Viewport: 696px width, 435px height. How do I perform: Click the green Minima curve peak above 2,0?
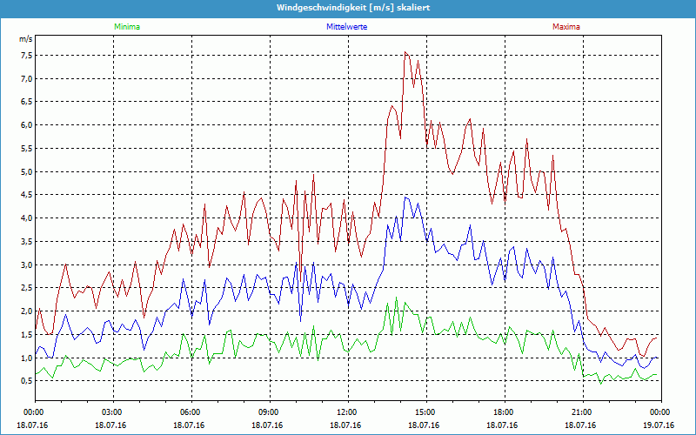[397, 298]
